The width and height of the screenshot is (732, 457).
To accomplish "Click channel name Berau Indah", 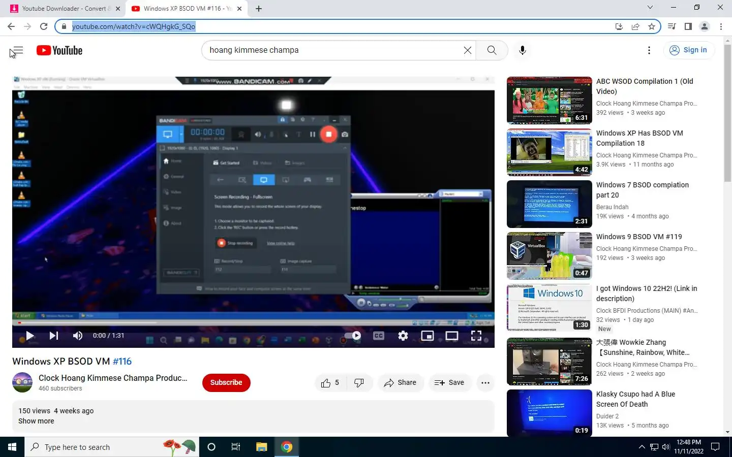I will point(612,207).
